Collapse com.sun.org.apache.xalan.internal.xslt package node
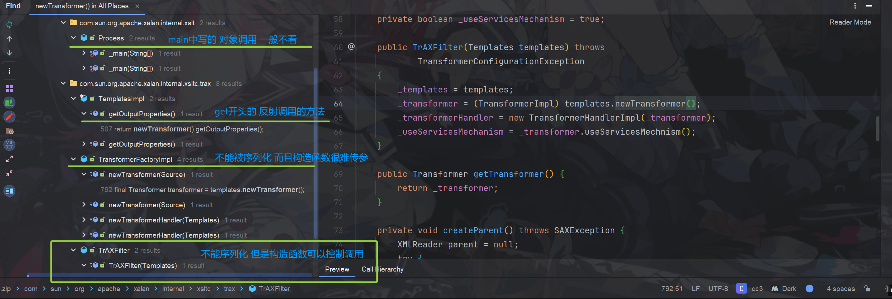The image size is (892, 299). pyautogui.click(x=63, y=23)
